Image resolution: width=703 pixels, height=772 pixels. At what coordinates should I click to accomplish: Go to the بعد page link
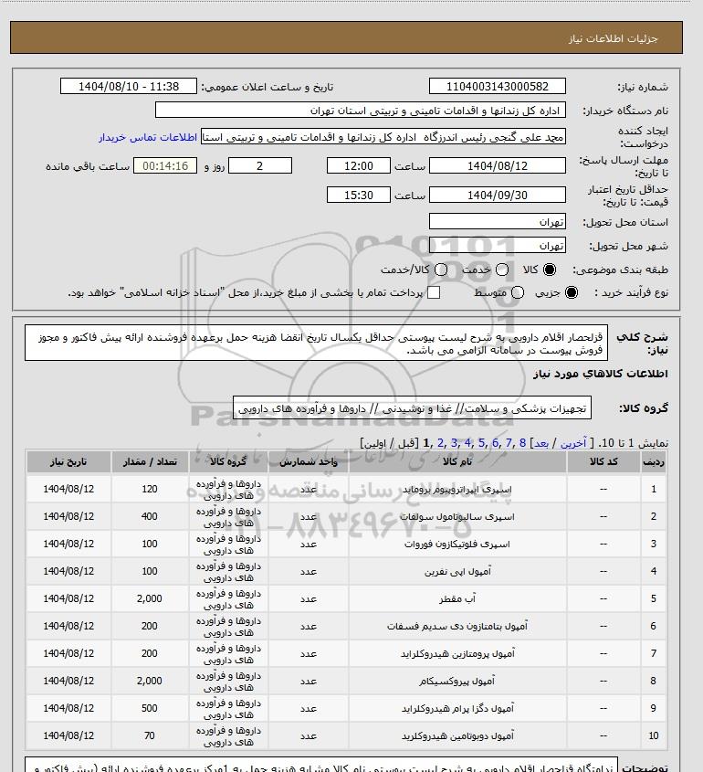(541, 443)
